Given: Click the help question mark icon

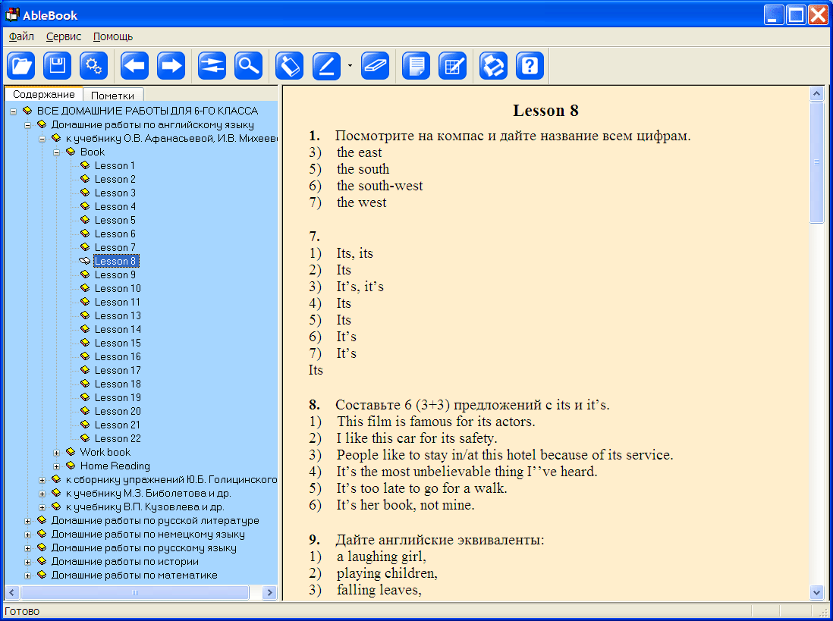Looking at the screenshot, I should [x=530, y=66].
